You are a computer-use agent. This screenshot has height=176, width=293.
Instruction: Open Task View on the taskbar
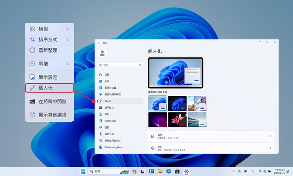pos(143,171)
